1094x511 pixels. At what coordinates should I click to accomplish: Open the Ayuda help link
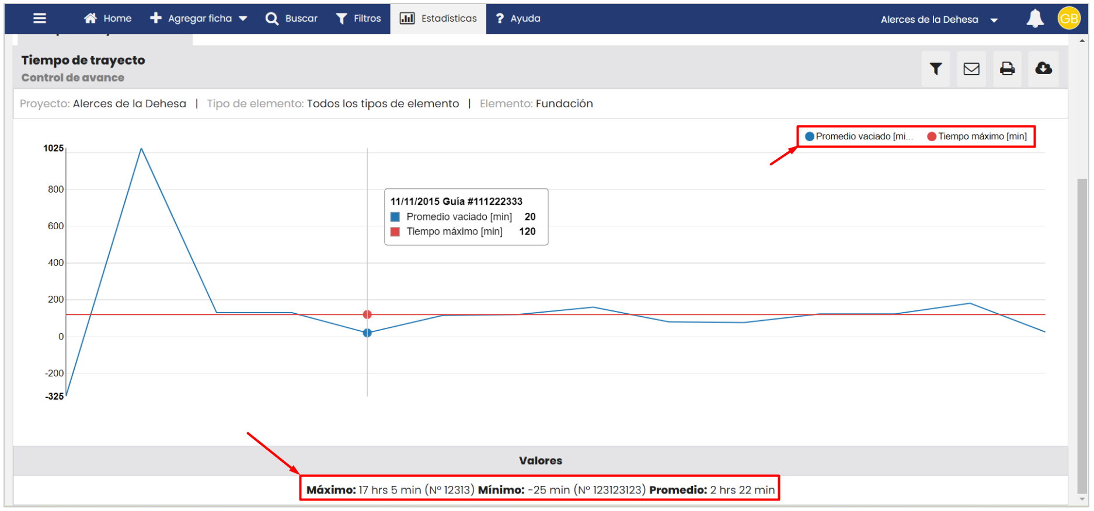pyautogui.click(x=518, y=19)
